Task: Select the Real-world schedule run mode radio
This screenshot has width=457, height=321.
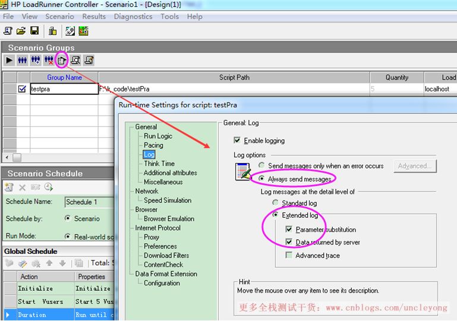Action: click(x=68, y=236)
